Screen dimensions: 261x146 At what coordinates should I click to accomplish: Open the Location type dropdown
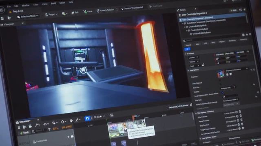pos(193,58)
